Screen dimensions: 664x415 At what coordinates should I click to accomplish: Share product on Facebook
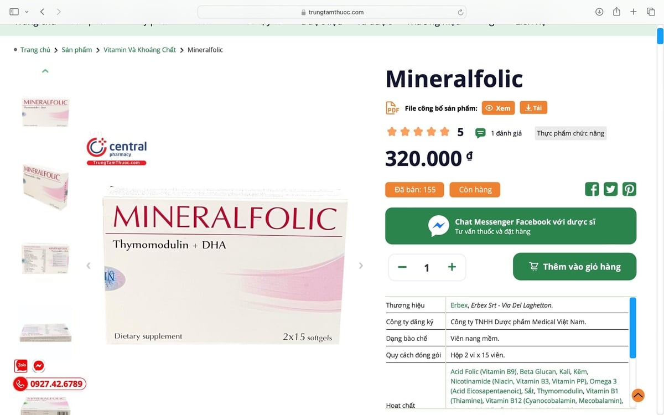coord(592,189)
